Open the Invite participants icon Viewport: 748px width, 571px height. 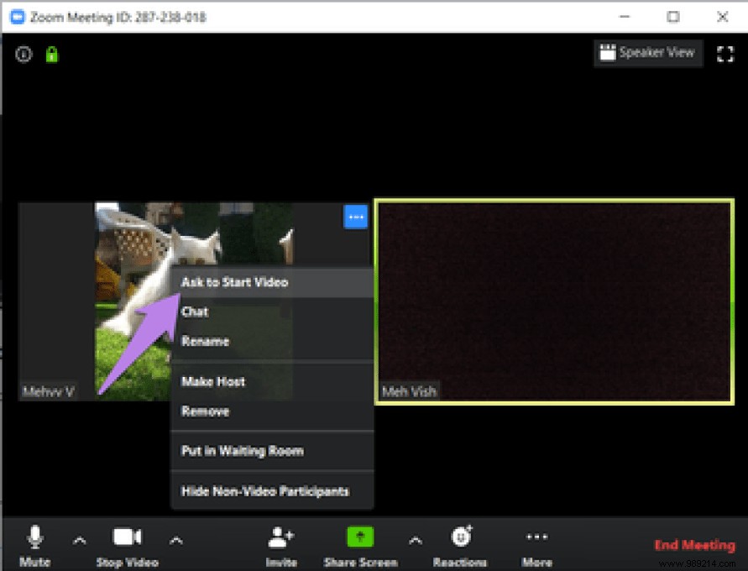(x=280, y=537)
